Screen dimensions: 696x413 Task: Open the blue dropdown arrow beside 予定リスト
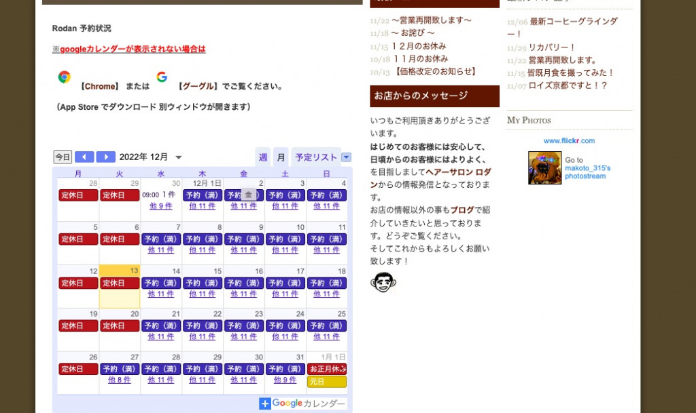tap(346, 157)
